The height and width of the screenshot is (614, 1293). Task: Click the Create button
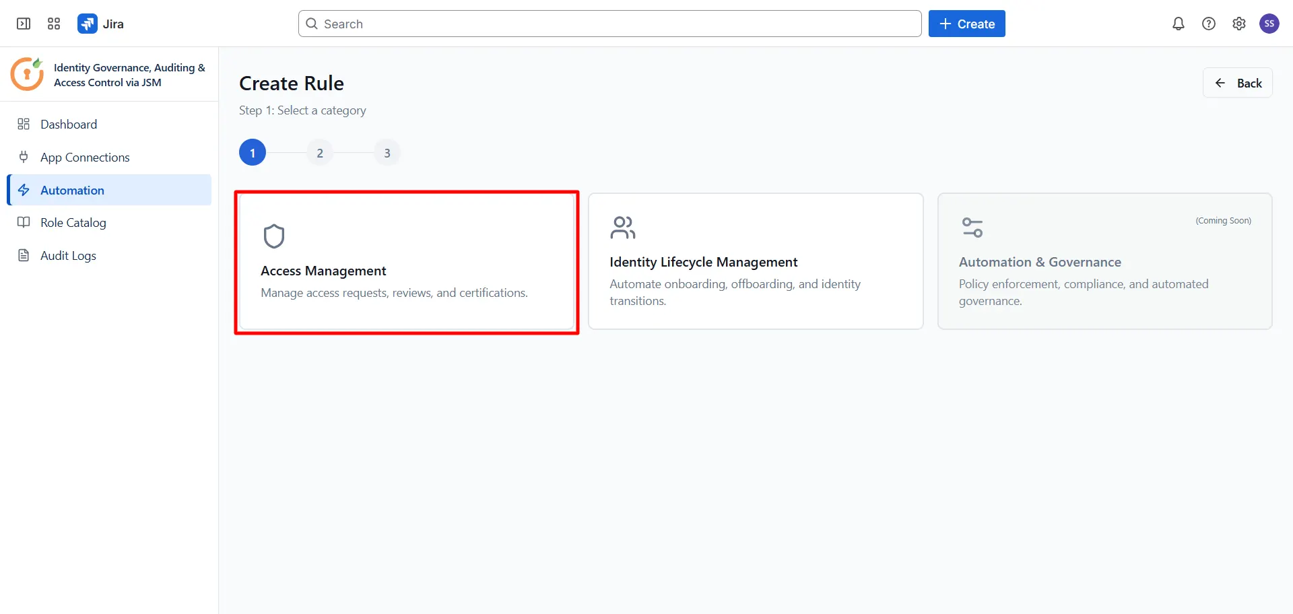[x=966, y=24]
